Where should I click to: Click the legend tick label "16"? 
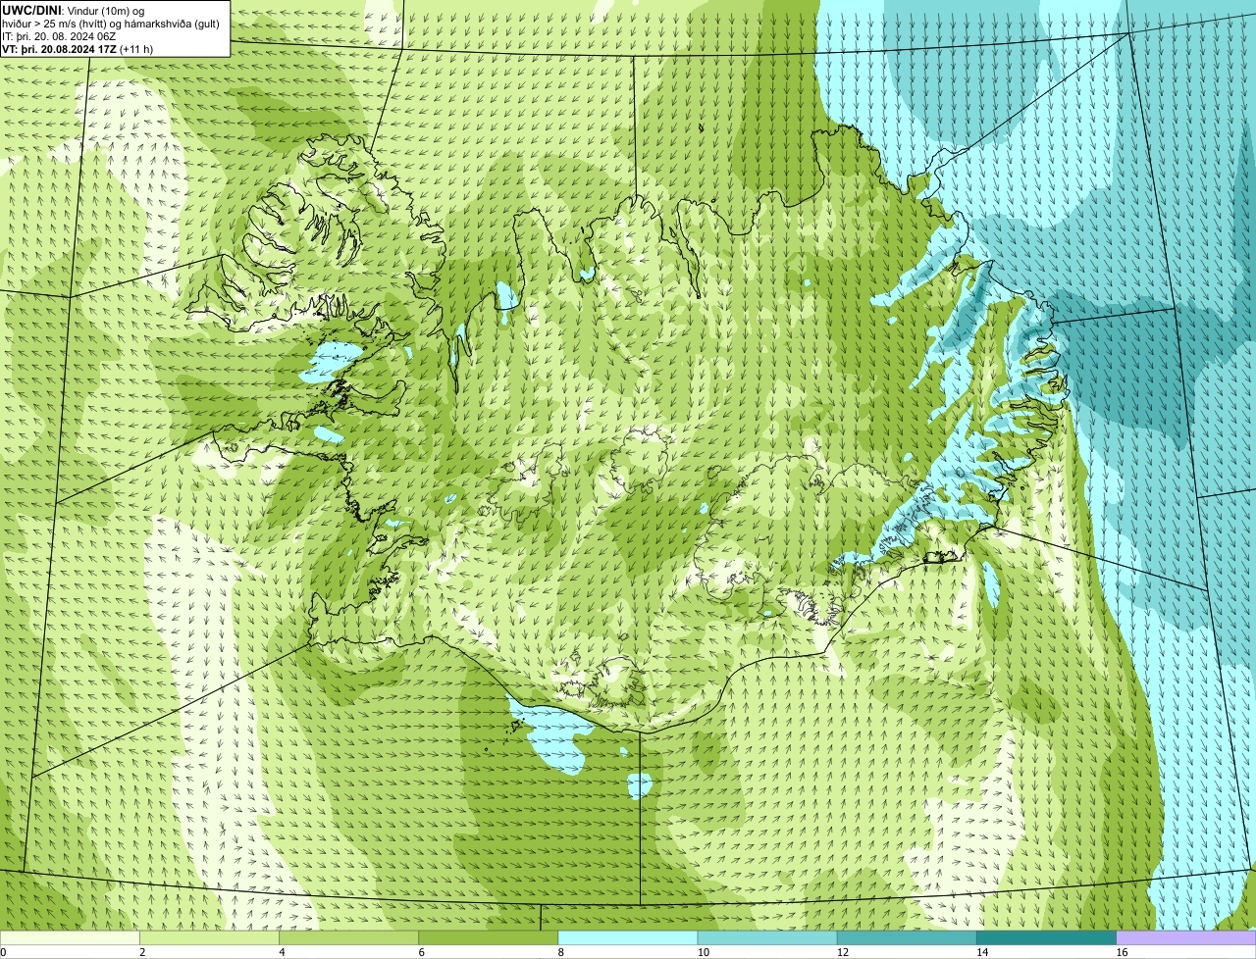click(x=1122, y=952)
